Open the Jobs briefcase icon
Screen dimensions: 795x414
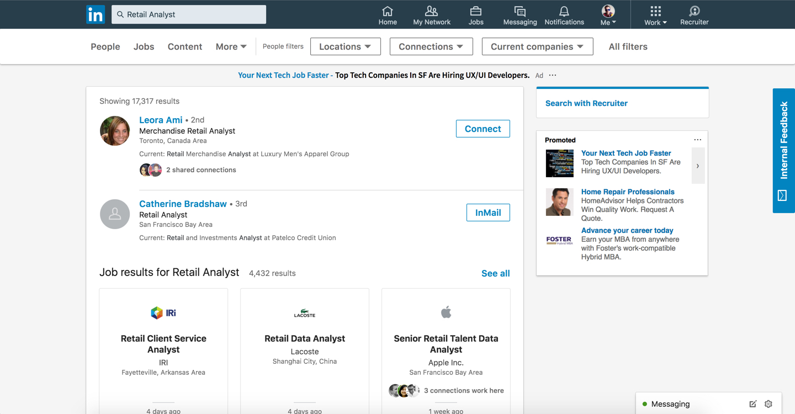(476, 12)
